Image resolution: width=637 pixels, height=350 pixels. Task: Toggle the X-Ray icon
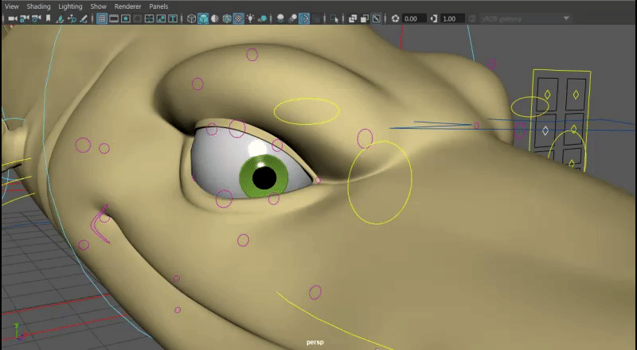(353, 18)
